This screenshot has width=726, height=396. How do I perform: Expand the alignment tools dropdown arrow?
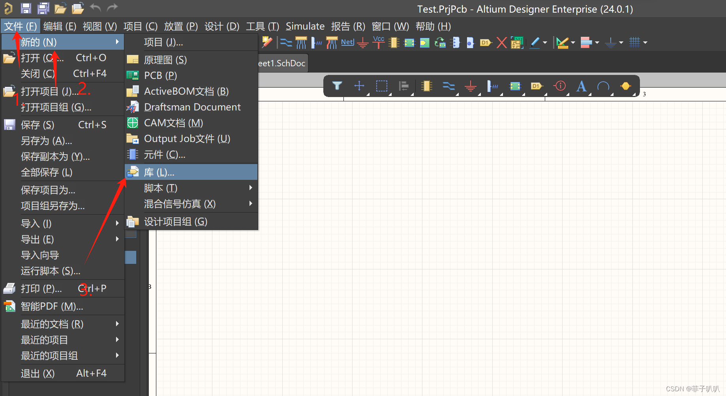coord(597,42)
